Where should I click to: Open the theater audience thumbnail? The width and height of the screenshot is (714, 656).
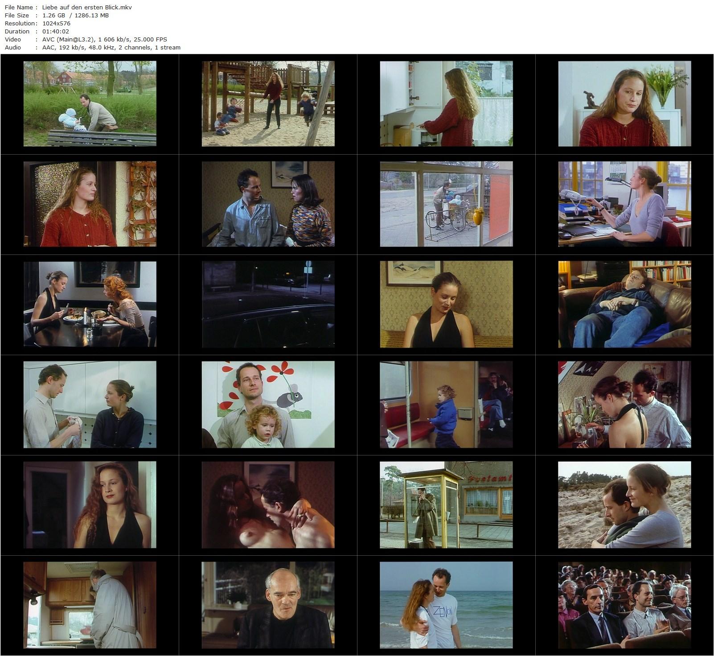coord(624,605)
